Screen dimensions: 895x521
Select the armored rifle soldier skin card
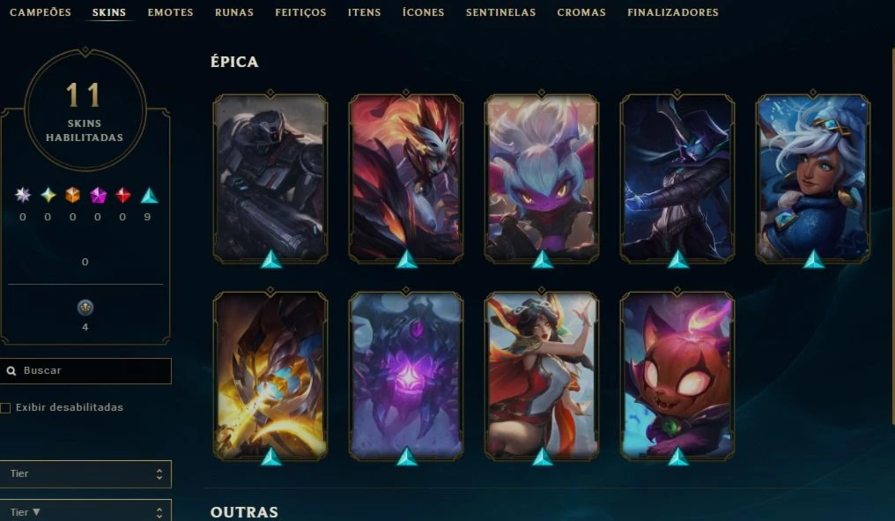pos(270,178)
